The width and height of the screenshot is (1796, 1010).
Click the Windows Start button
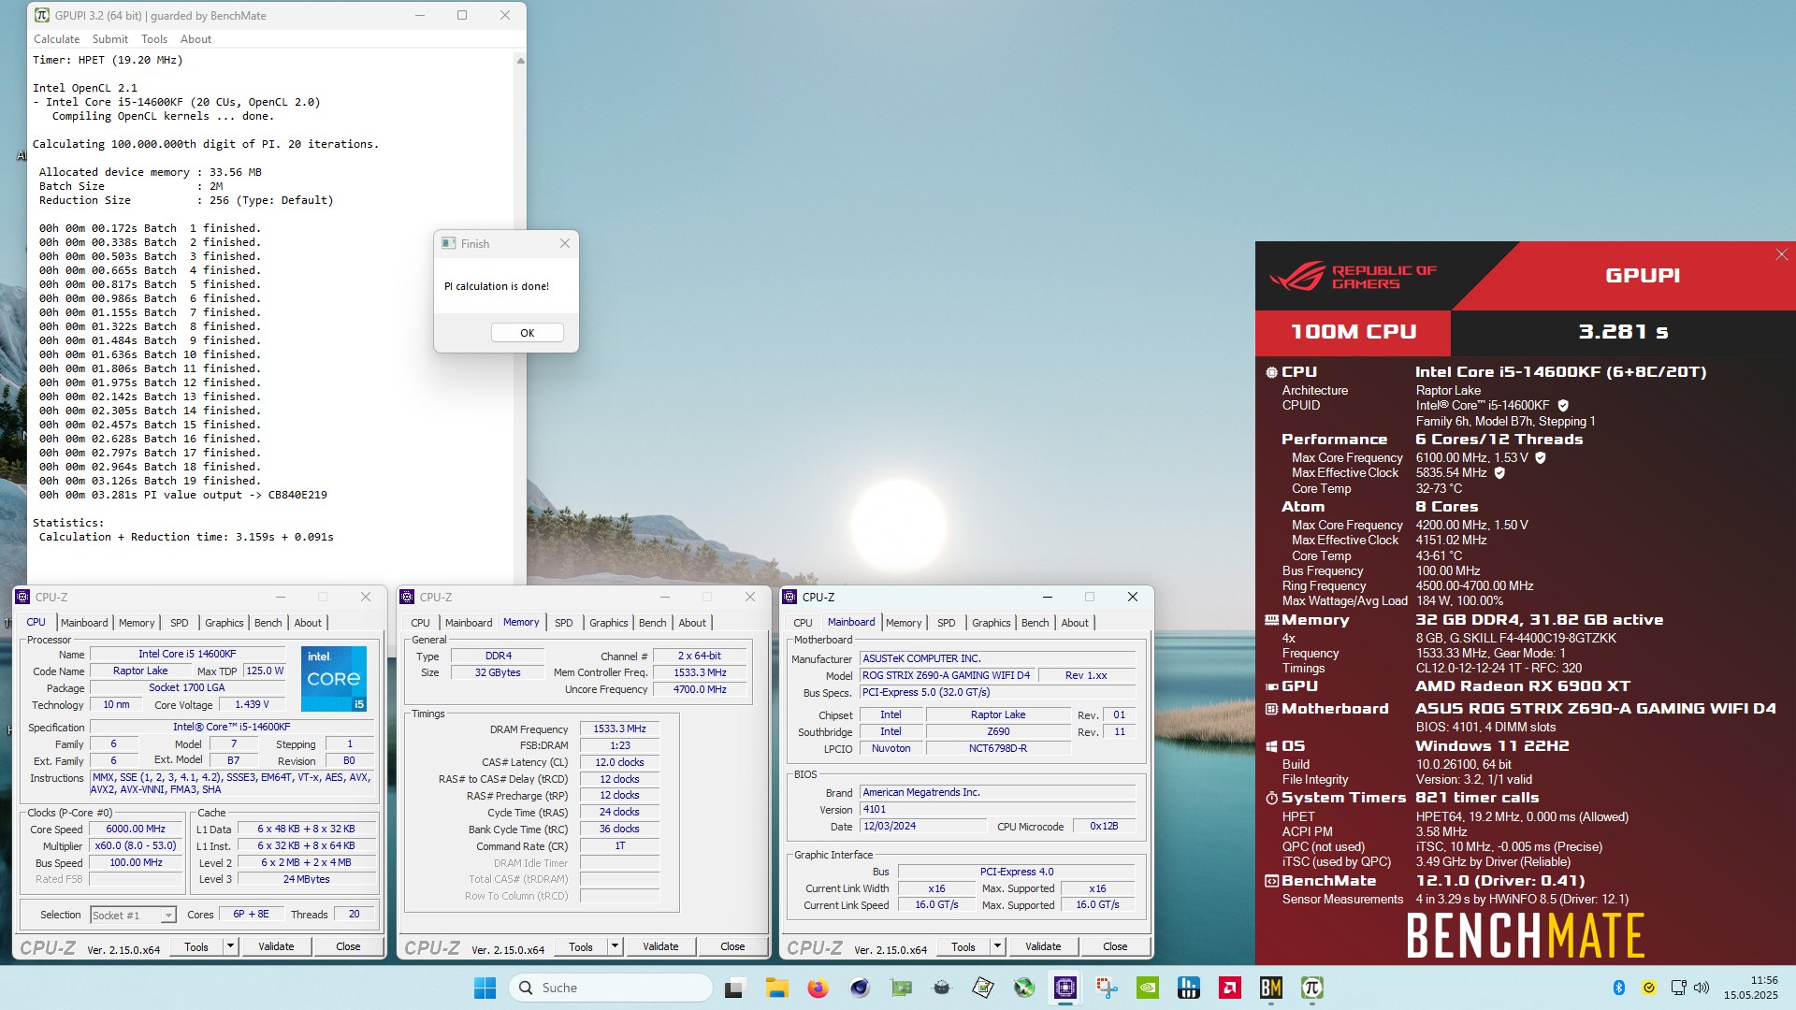[x=485, y=988]
